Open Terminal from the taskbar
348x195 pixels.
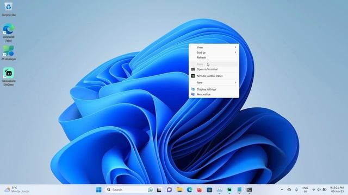click(x=249, y=190)
